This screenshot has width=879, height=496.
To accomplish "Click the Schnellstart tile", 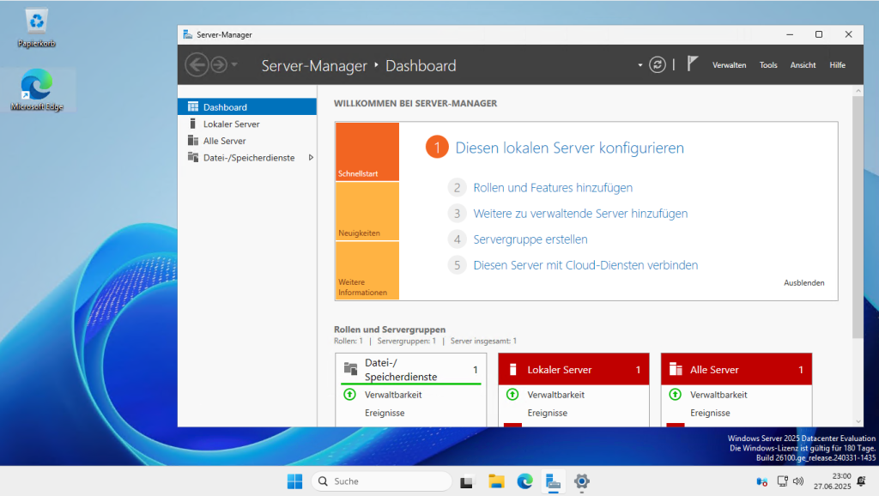I will pos(367,151).
